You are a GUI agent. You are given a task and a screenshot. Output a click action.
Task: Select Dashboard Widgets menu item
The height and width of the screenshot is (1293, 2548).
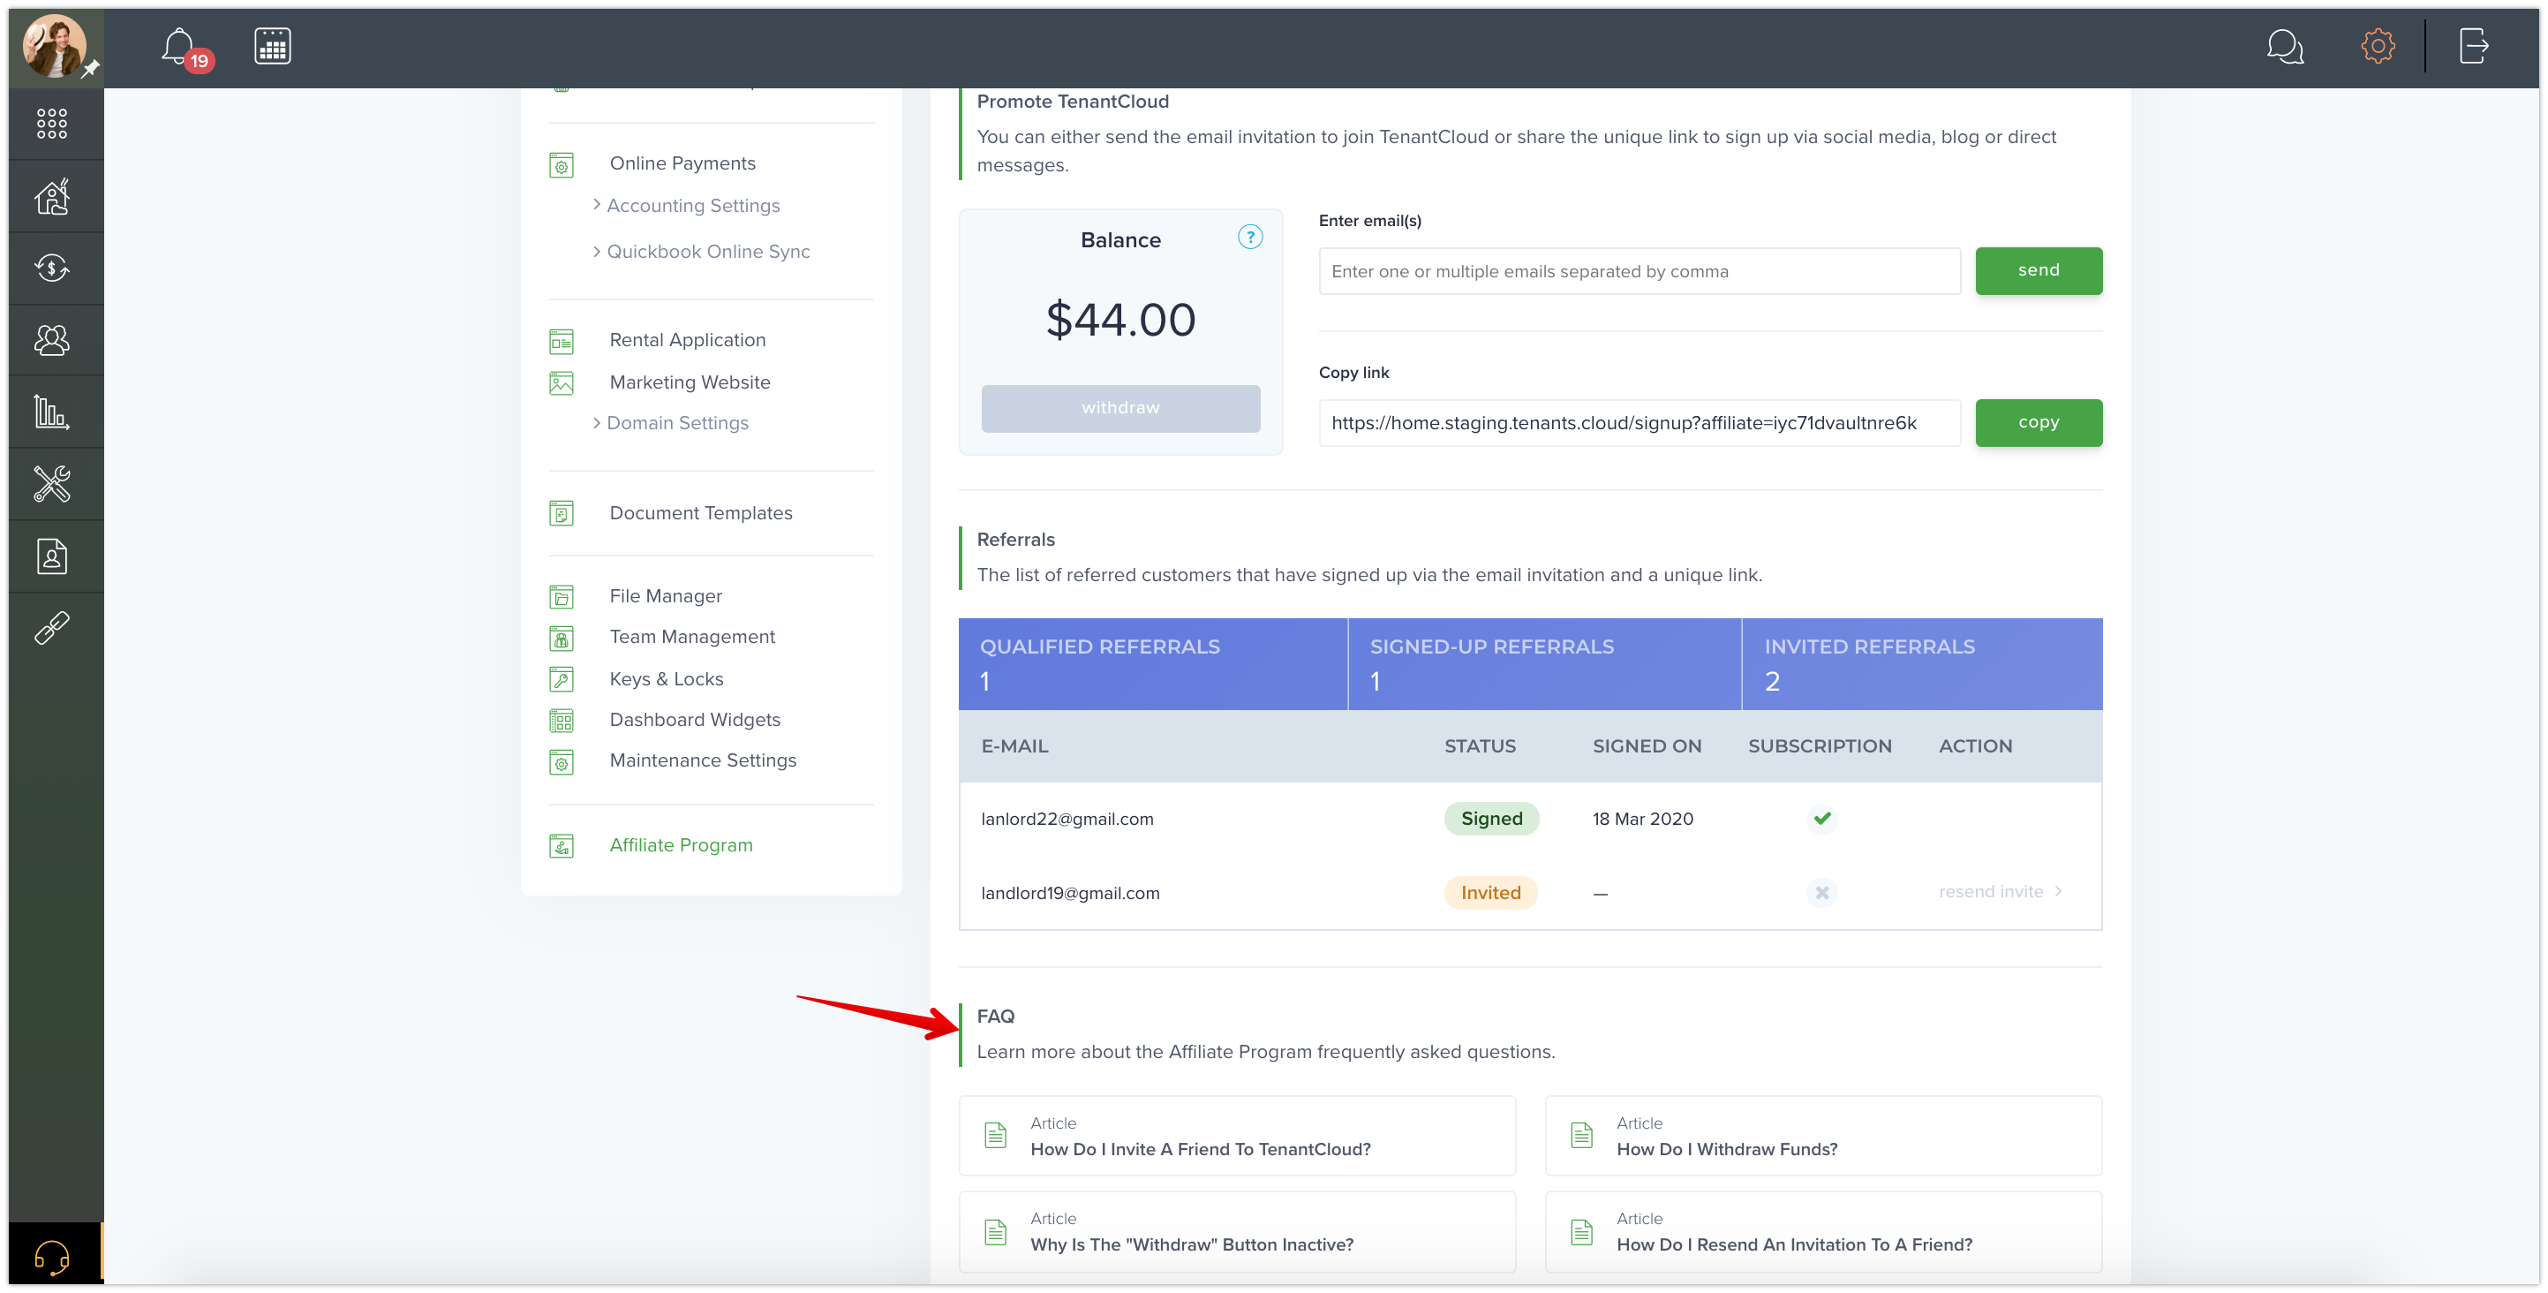(x=694, y=719)
